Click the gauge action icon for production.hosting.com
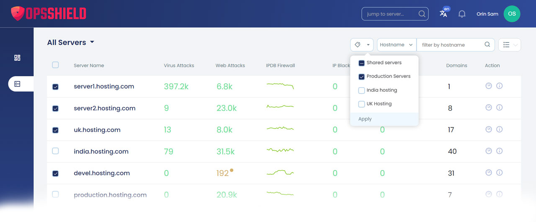Screen dimensions: 536x222 [x=488, y=194]
